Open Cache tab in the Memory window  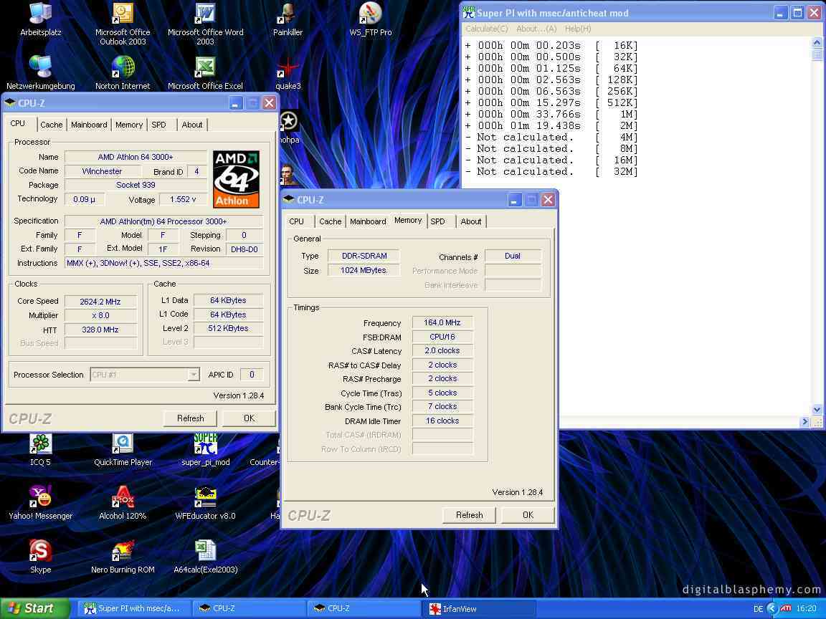point(331,221)
